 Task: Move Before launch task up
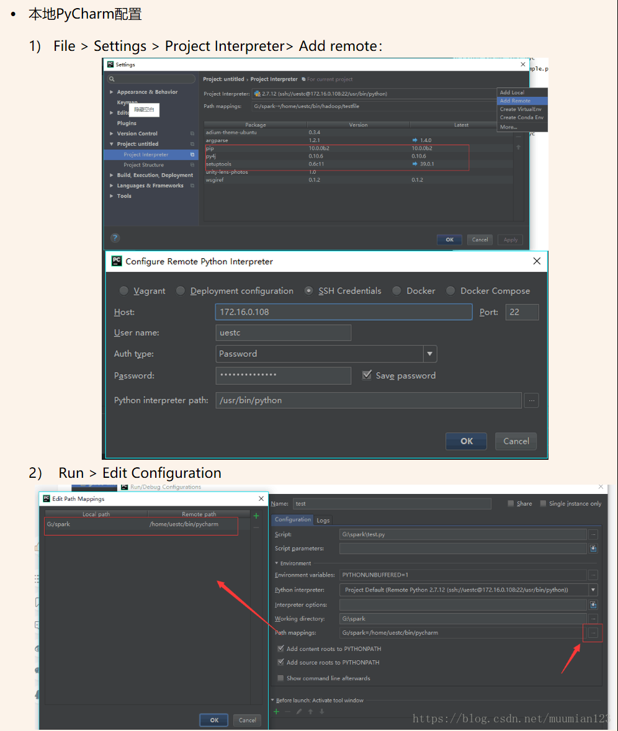point(310,711)
